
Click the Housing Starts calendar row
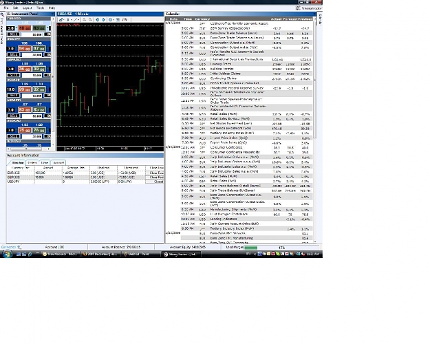pos(246,64)
